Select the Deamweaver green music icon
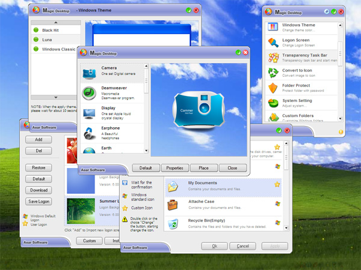The width and height of the screenshot is (361, 270). (89, 93)
